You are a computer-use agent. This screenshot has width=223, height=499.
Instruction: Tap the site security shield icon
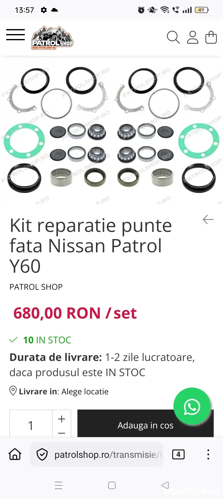tap(42, 454)
